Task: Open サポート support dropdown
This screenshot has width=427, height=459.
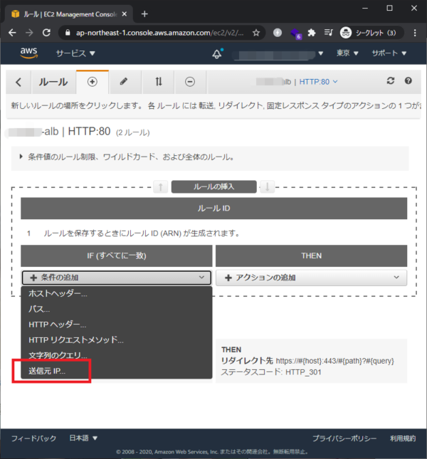Action: (389, 53)
